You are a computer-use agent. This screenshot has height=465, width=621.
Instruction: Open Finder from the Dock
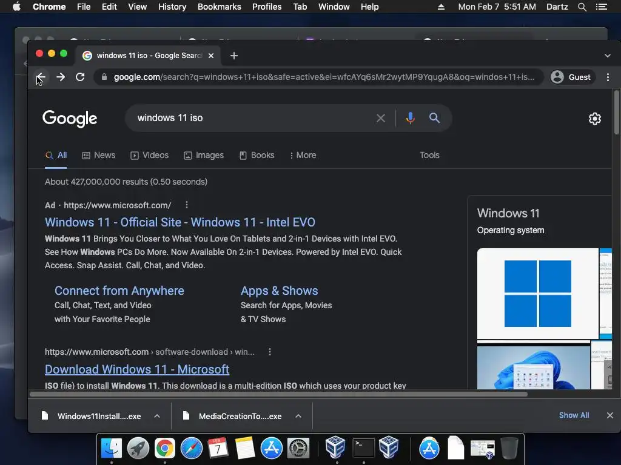[112, 448]
